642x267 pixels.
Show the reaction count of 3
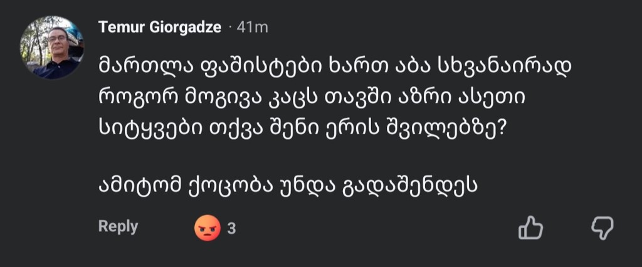[x=231, y=229]
